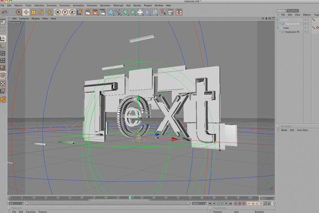Open Object Manager File menu
319x213 pixels.
pyautogui.click(x=283, y=15)
